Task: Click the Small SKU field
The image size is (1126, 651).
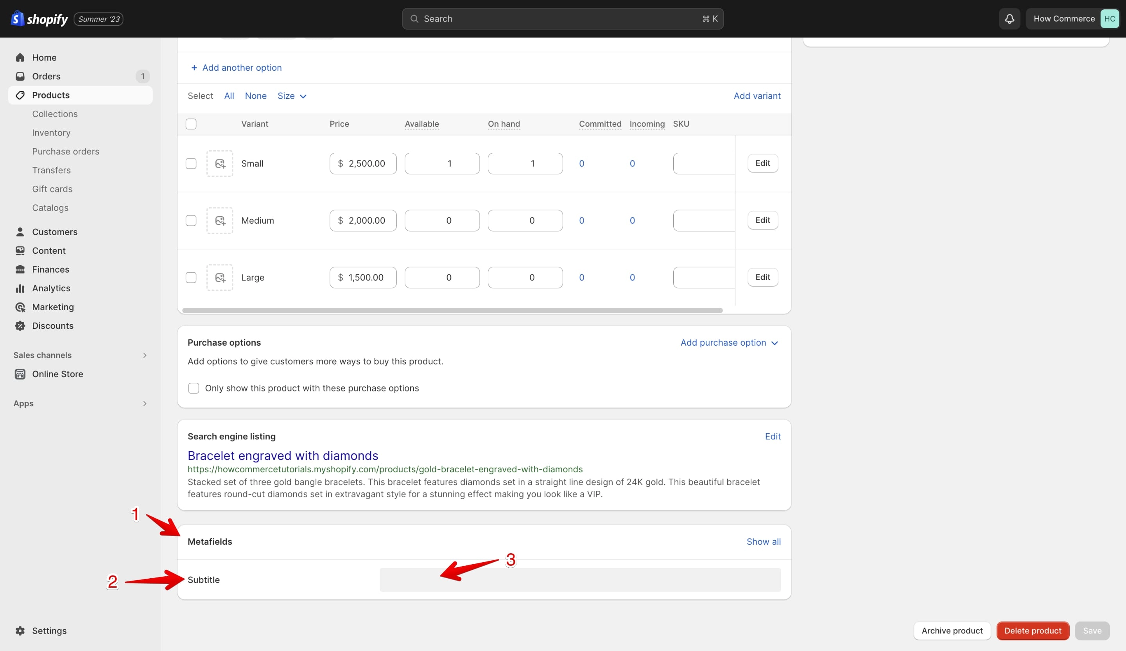Action: coord(704,163)
